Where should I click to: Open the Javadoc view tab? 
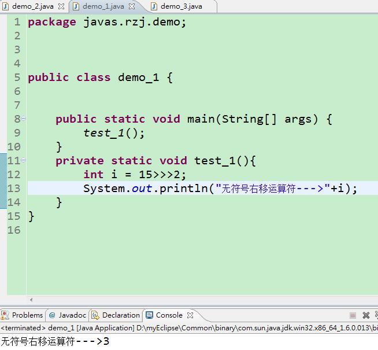point(72,315)
